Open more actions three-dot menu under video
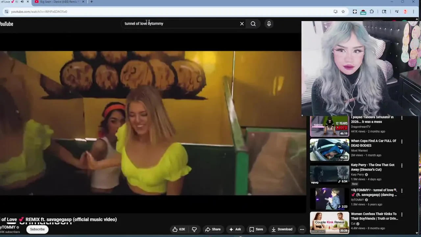This screenshot has width=421, height=237. click(302, 229)
